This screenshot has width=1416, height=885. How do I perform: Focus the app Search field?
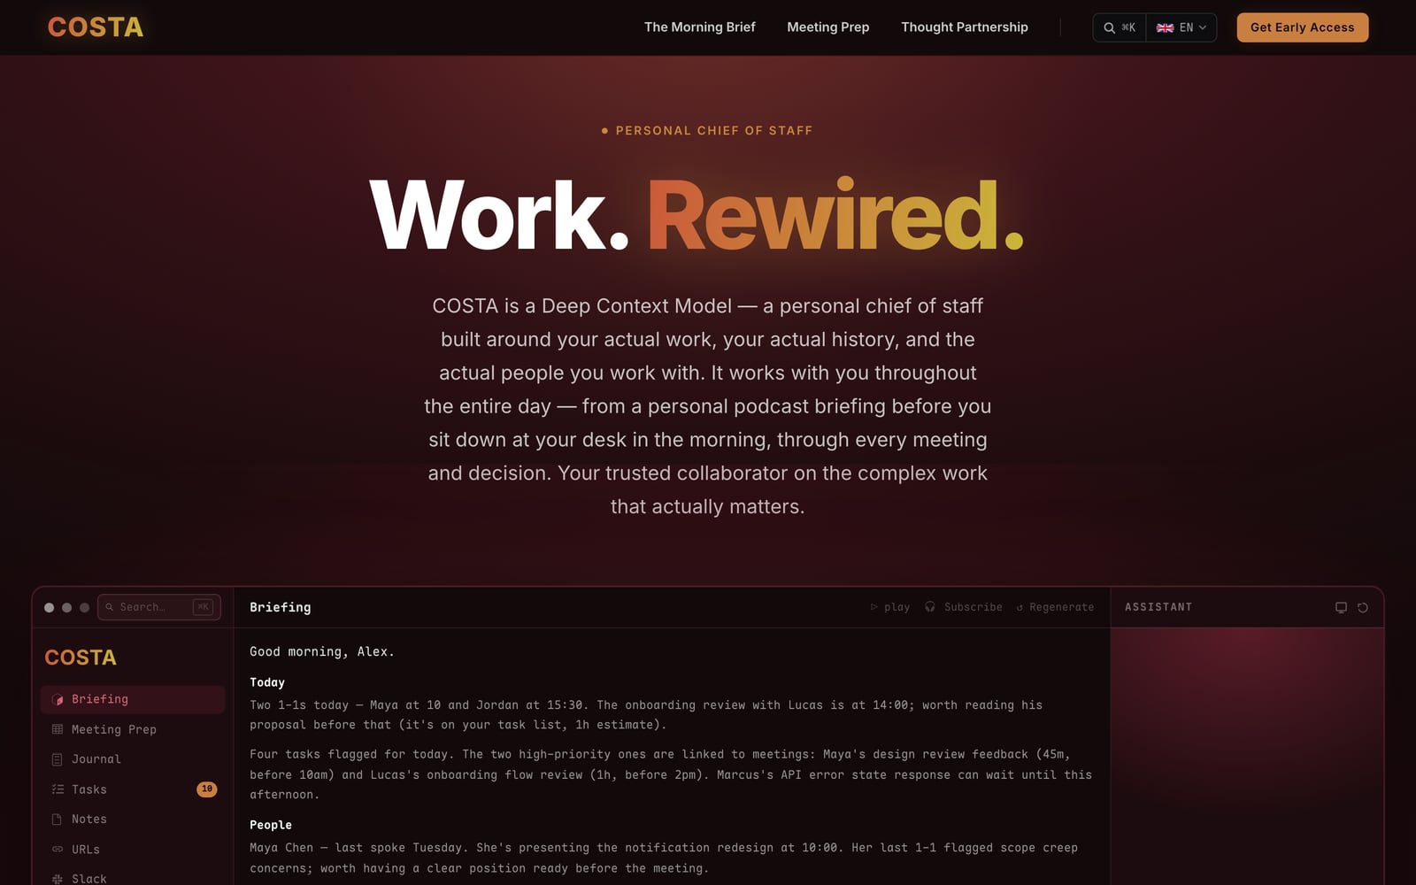point(158,607)
